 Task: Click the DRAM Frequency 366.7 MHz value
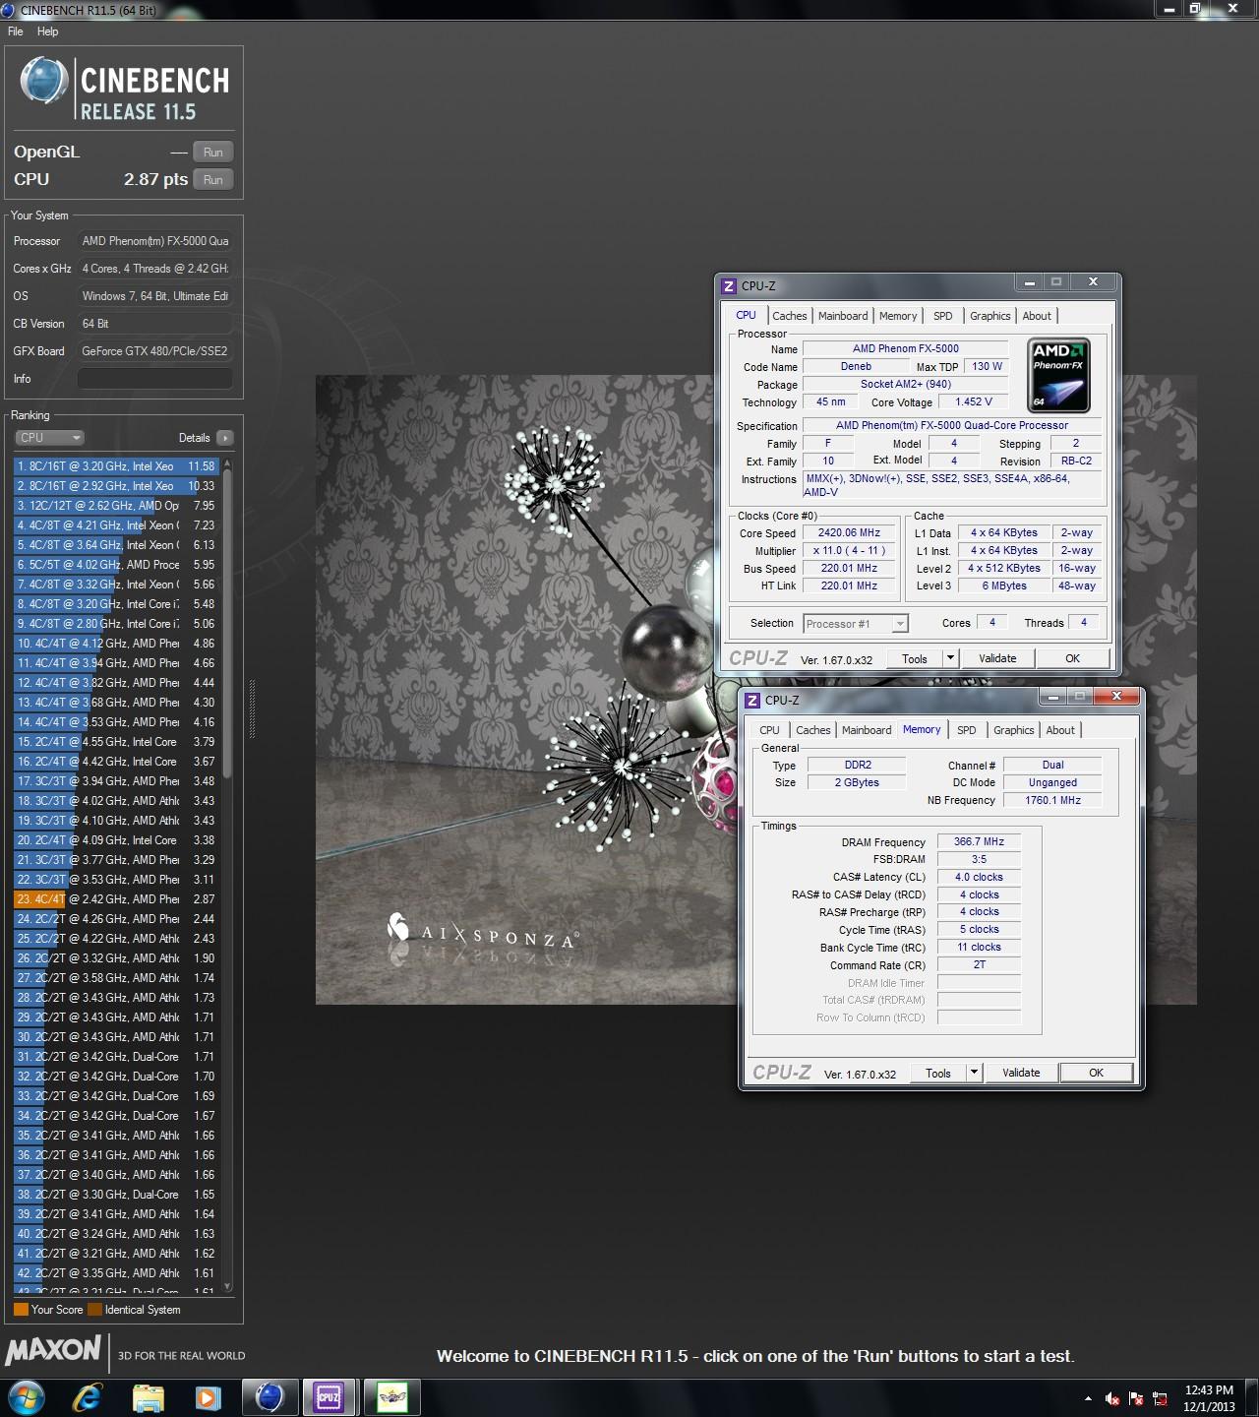[979, 841]
